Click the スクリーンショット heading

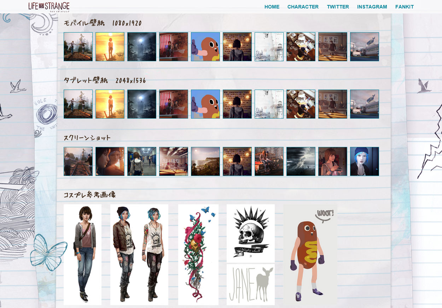(87, 138)
